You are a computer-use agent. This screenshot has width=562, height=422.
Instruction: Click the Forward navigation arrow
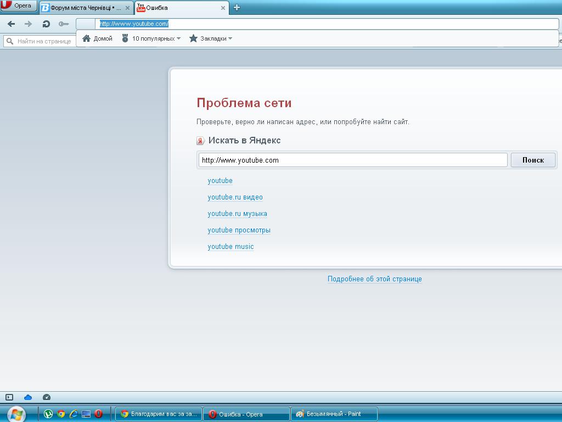pos(29,24)
